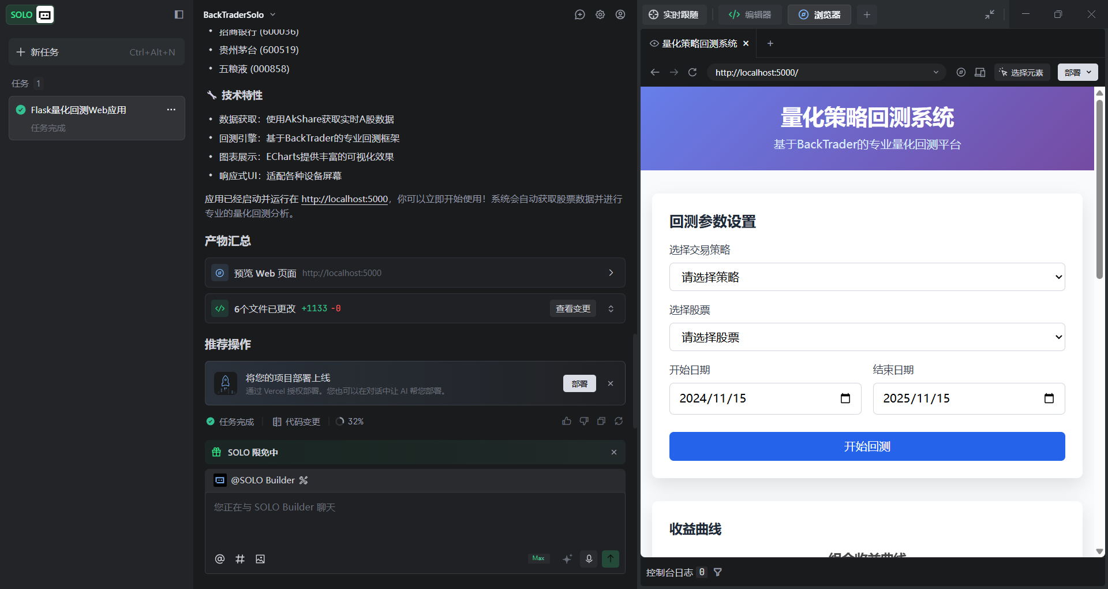Click the 开始回测 button
This screenshot has width=1108, height=589.
click(867, 446)
